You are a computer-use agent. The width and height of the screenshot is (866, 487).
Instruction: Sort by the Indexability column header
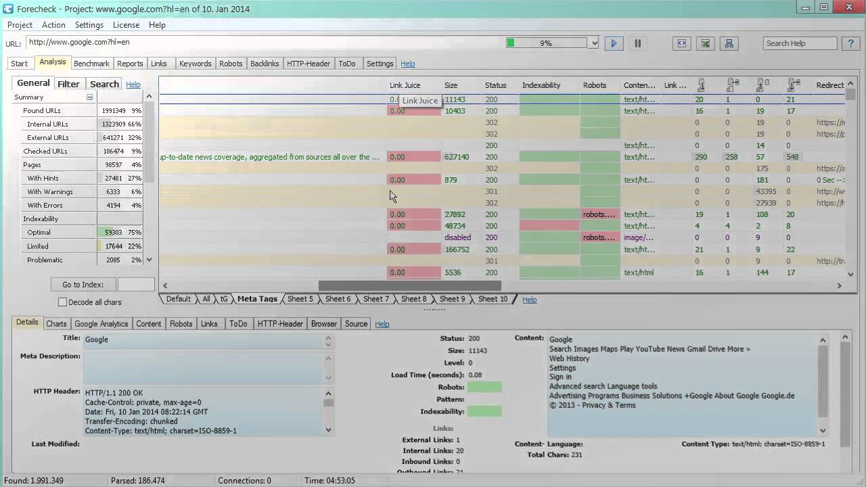click(x=541, y=85)
